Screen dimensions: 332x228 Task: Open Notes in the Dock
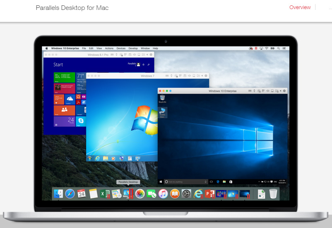coord(93,194)
